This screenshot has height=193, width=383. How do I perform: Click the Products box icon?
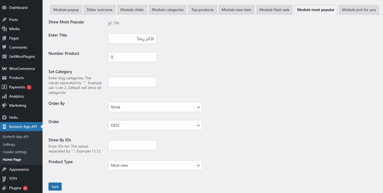4,78
